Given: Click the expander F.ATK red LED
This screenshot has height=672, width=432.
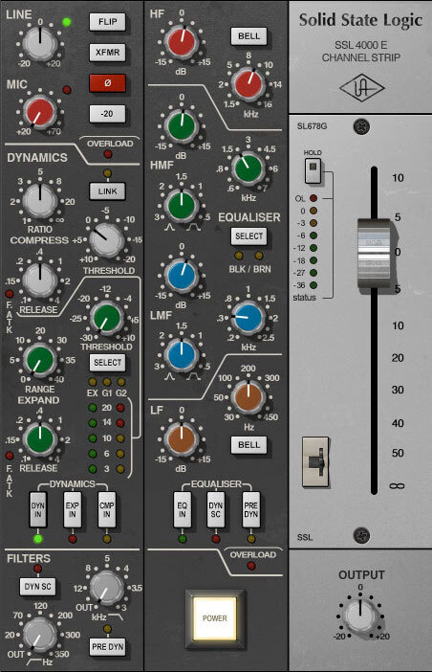Looking at the screenshot, I should (x=9, y=456).
